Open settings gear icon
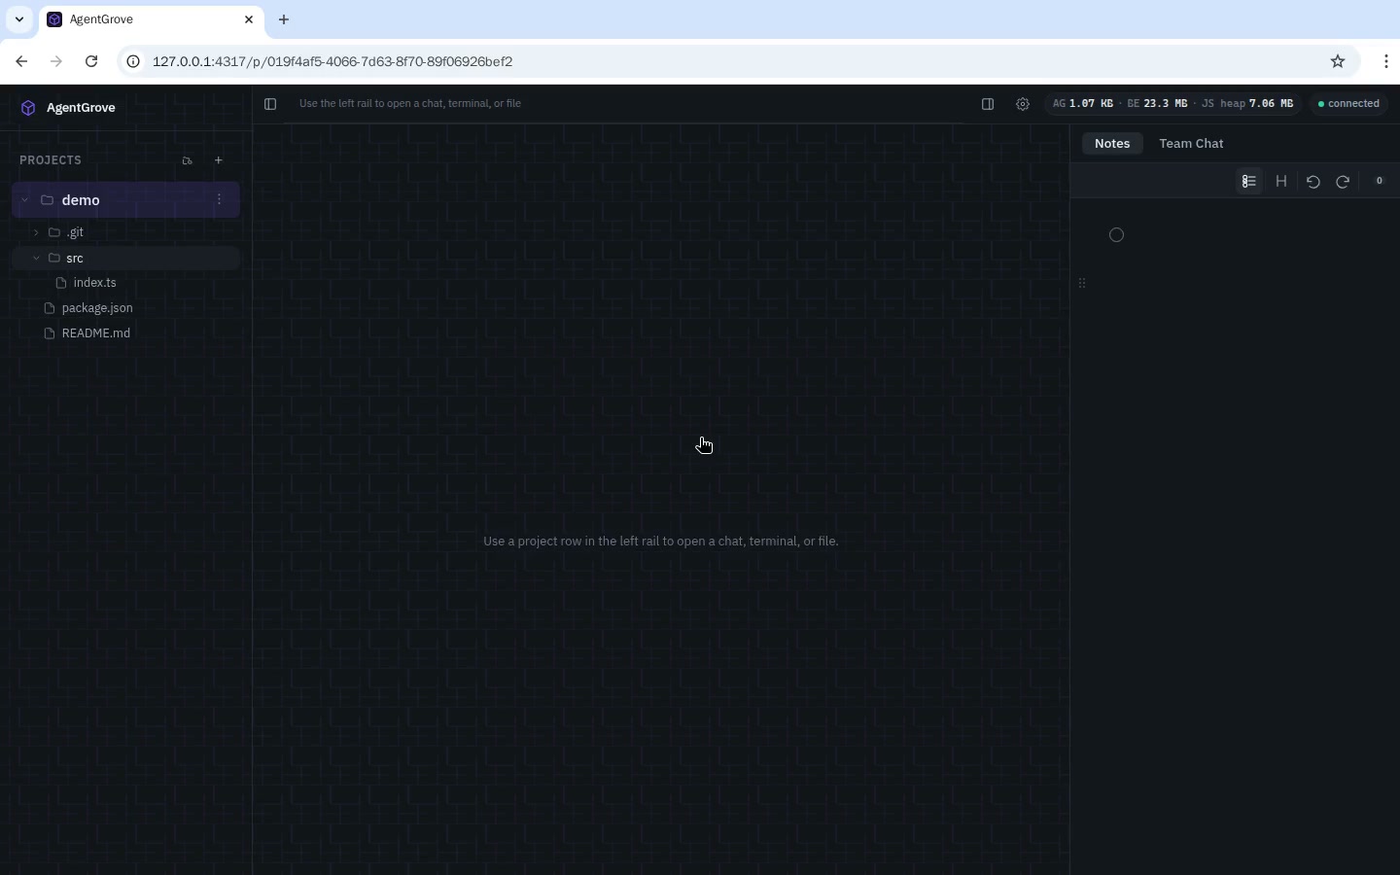Screen dimensions: 1400x875 point(1024,104)
